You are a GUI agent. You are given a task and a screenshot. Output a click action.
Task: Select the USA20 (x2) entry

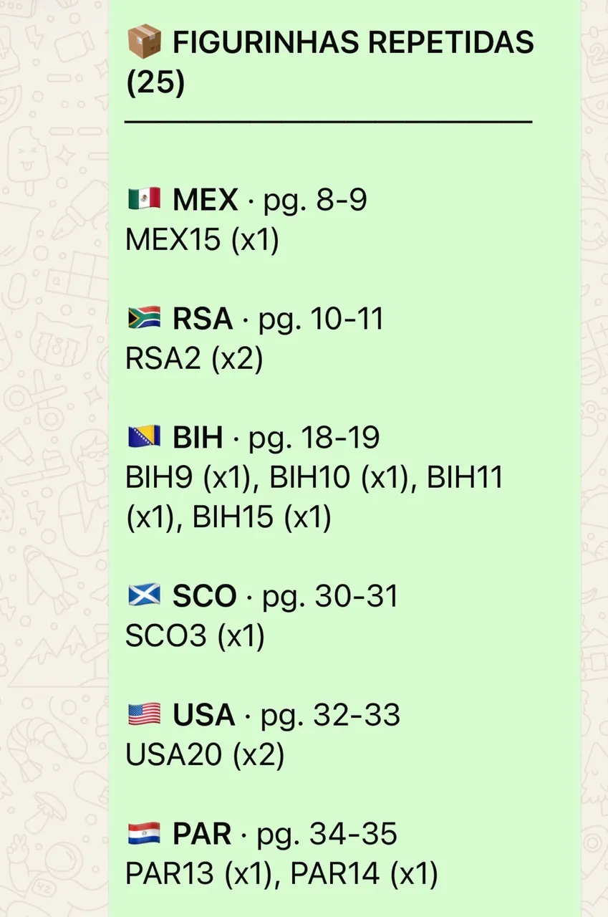point(205,755)
